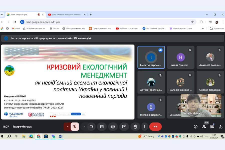Go forward in browser history
This screenshot has height=150, width=225.
(x=9, y=22)
